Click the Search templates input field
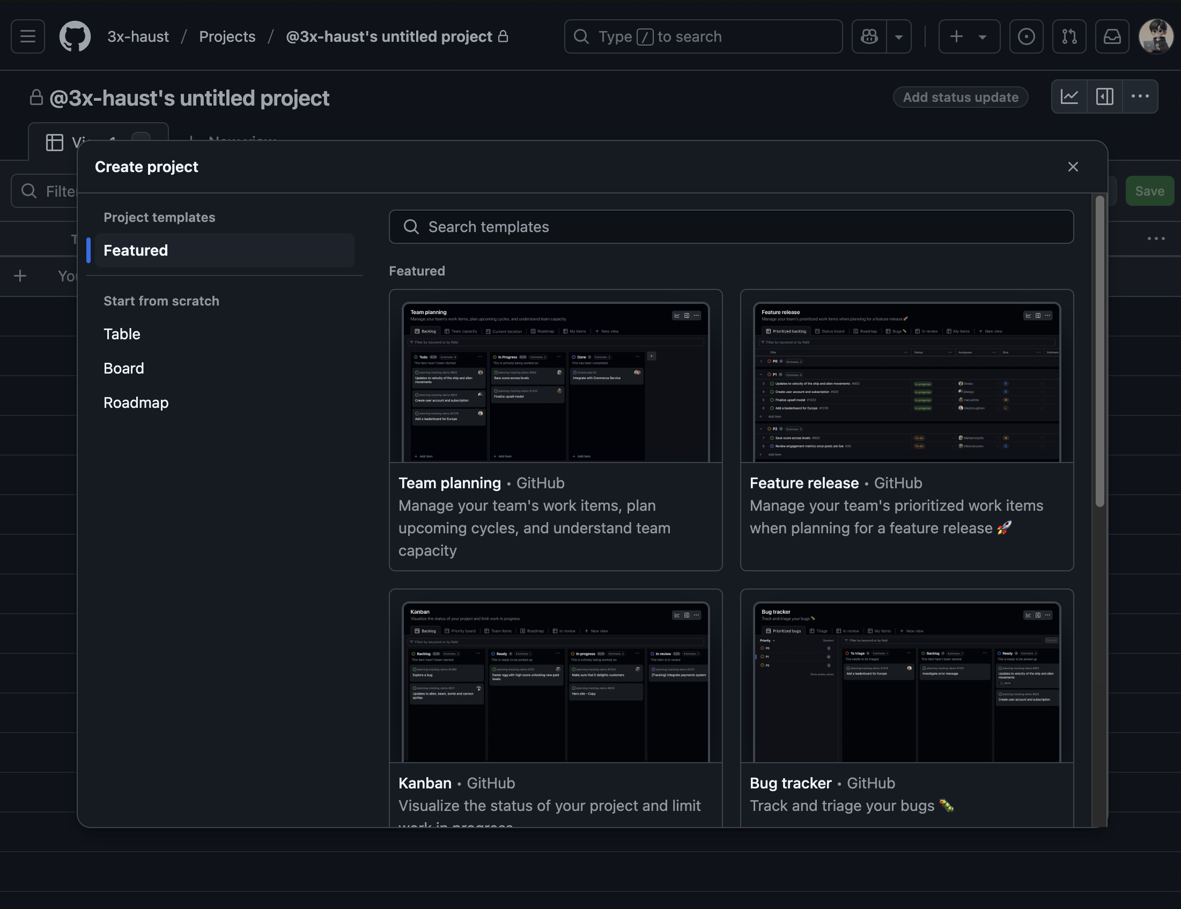This screenshot has height=909, width=1181. [731, 226]
